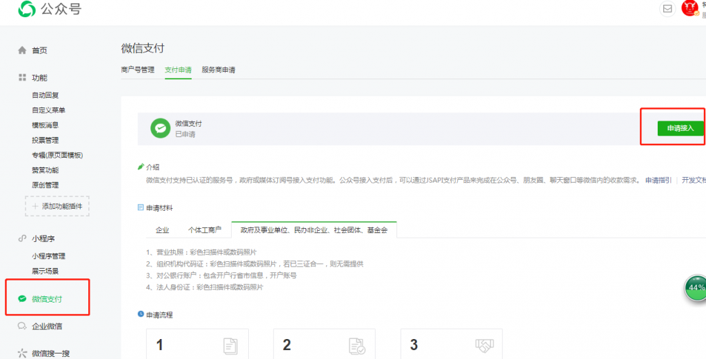
Task: Click the 微信支付 sidebar green icon
Action: pyautogui.click(x=21, y=298)
